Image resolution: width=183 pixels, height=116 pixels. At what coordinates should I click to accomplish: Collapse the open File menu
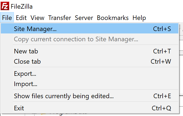point(7,18)
